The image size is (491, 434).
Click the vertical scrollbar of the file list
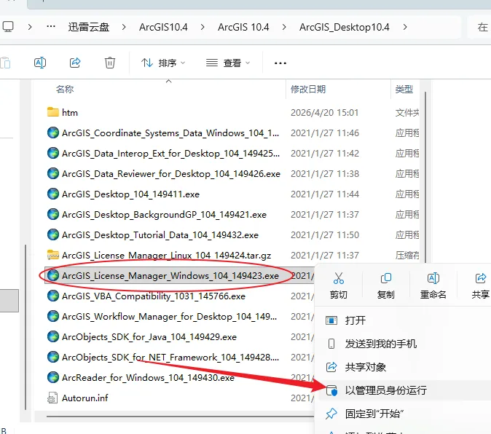pos(425,175)
